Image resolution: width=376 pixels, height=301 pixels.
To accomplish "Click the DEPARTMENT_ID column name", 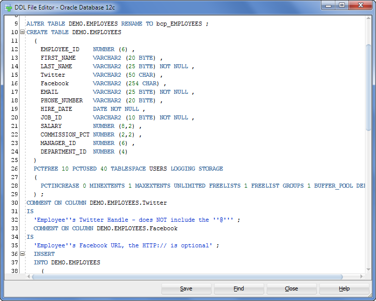I will tap(63, 152).
